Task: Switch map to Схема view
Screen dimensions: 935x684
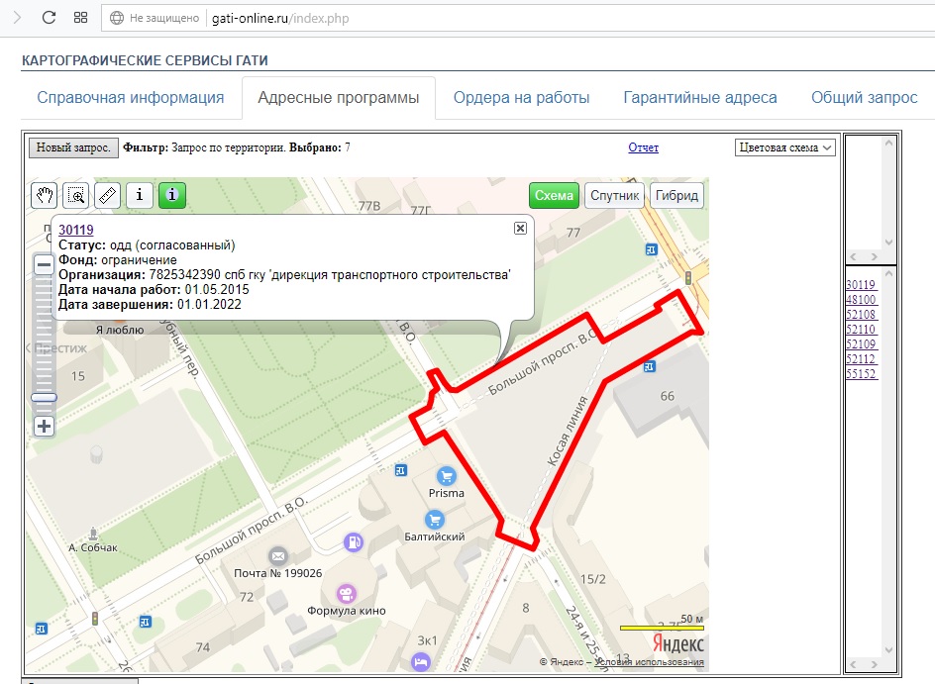Action: 554,195
